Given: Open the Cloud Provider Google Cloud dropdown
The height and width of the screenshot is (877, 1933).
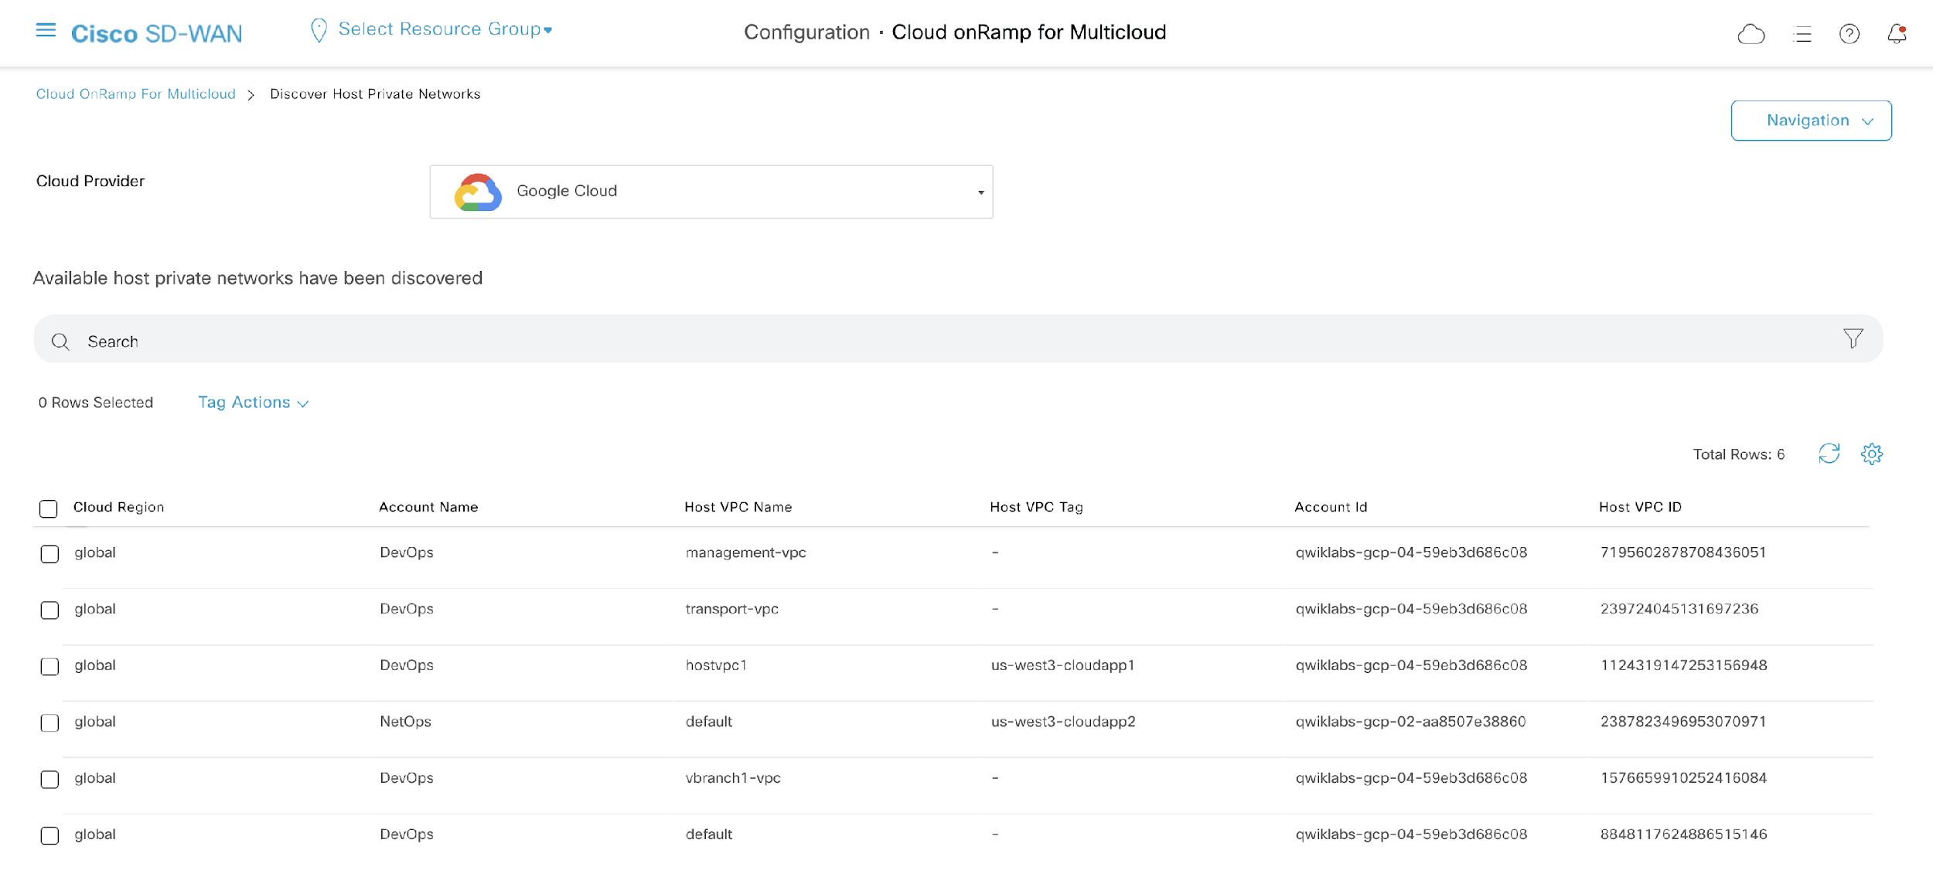Looking at the screenshot, I should [x=711, y=192].
